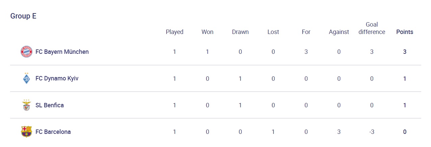Click the For column header
The image size is (431, 147).
tap(306, 32)
